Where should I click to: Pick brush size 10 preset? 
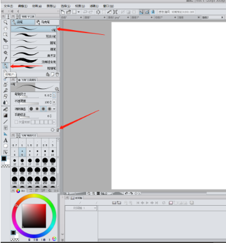[52, 153]
